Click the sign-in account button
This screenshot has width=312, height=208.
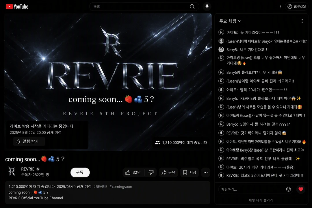tap(296, 7)
